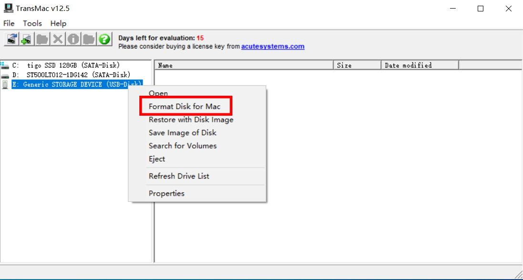Viewport: 523px width, 280px height.
Task: Sort by the Date modified column header
Action: point(420,65)
